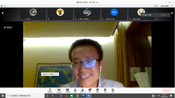The image size is (175, 98).
Task: Turn on the video camera
Action: [59, 90]
